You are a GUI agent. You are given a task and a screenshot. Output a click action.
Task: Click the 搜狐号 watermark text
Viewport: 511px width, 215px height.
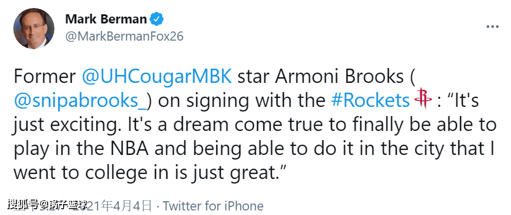coord(23,205)
